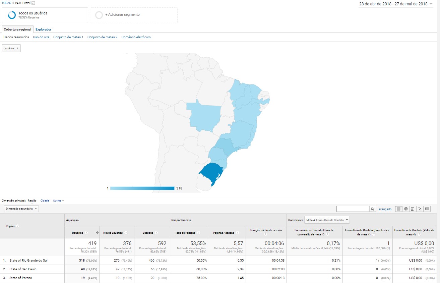
Task: Expand the Dimensão secundária dropdown
Action: tap(21, 209)
